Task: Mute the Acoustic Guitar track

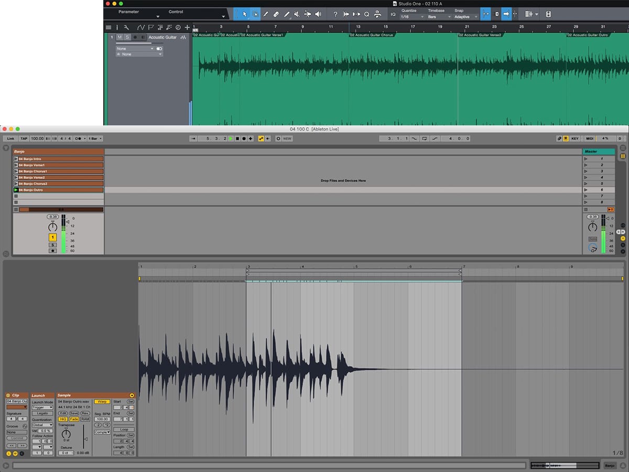Action: (x=120, y=37)
